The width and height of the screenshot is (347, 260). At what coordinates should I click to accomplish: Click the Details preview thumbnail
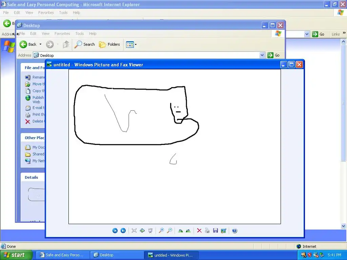(x=36, y=195)
